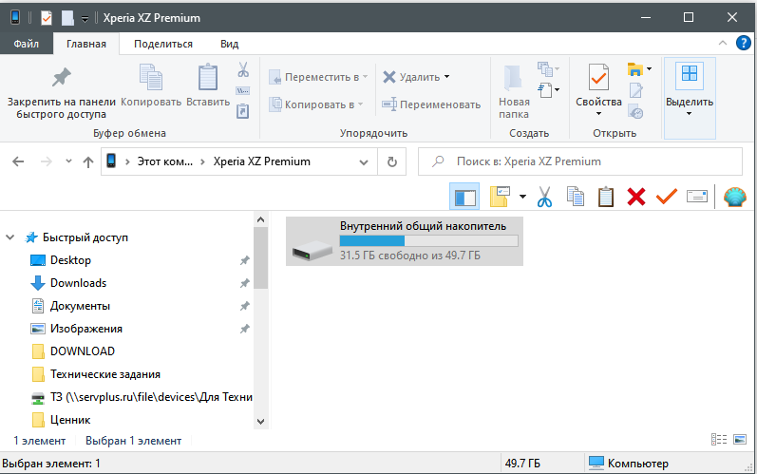757x474 pixels.
Task: Click the copy path ribbon icon
Action: pyautogui.click(x=242, y=91)
